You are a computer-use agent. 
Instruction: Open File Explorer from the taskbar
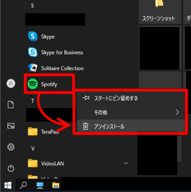(x=56, y=185)
